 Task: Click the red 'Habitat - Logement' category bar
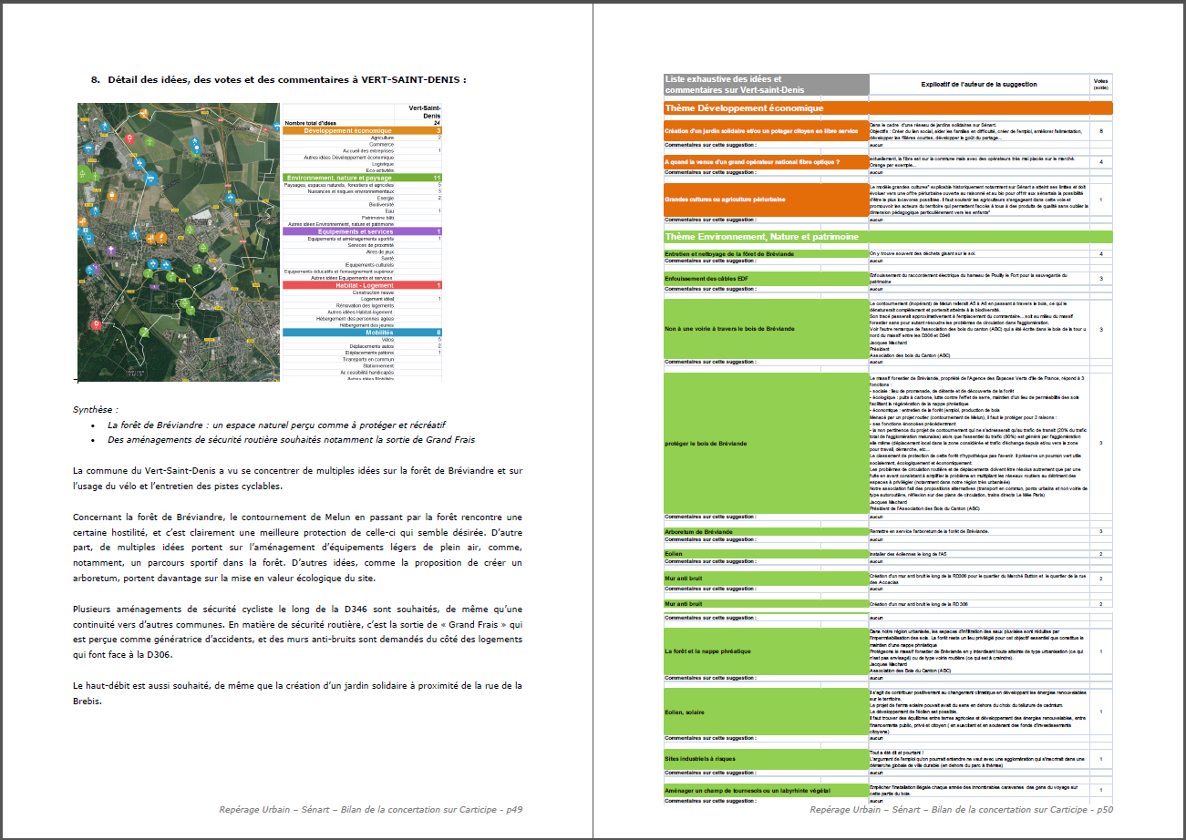pos(362,285)
